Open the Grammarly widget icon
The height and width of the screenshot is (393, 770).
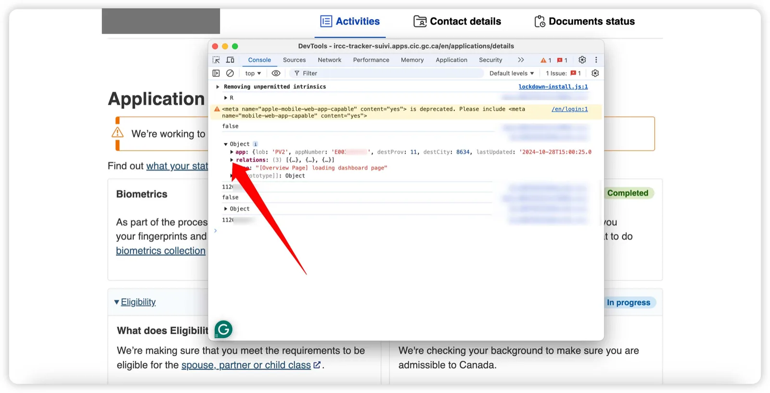click(x=223, y=330)
